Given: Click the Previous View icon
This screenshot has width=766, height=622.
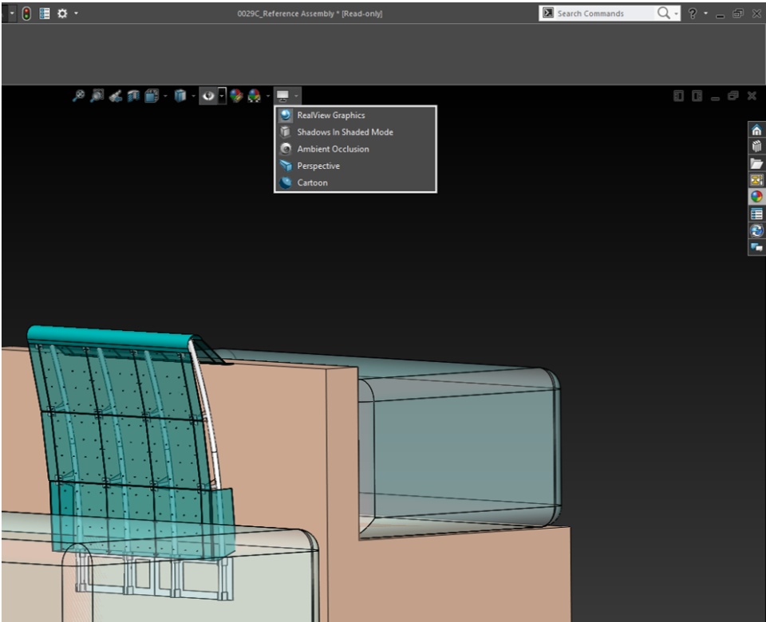Looking at the screenshot, I should click(115, 96).
